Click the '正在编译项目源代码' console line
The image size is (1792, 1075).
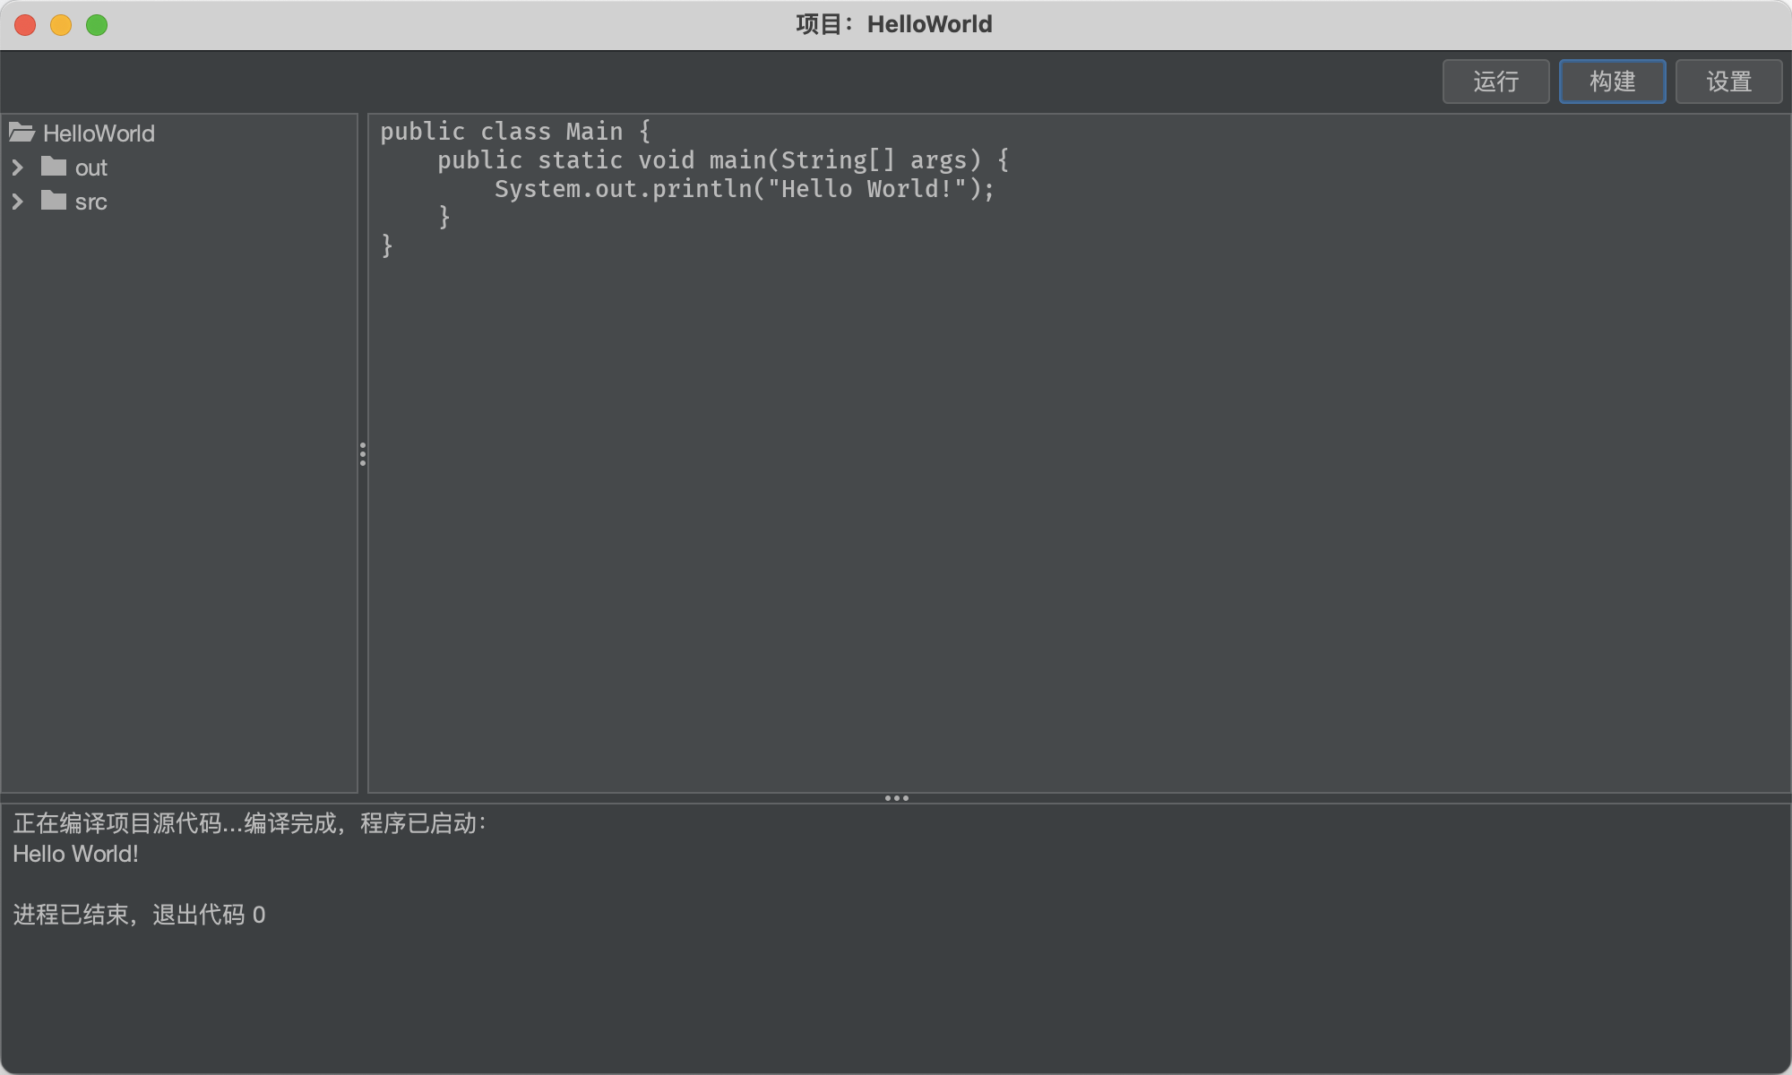tap(250, 823)
